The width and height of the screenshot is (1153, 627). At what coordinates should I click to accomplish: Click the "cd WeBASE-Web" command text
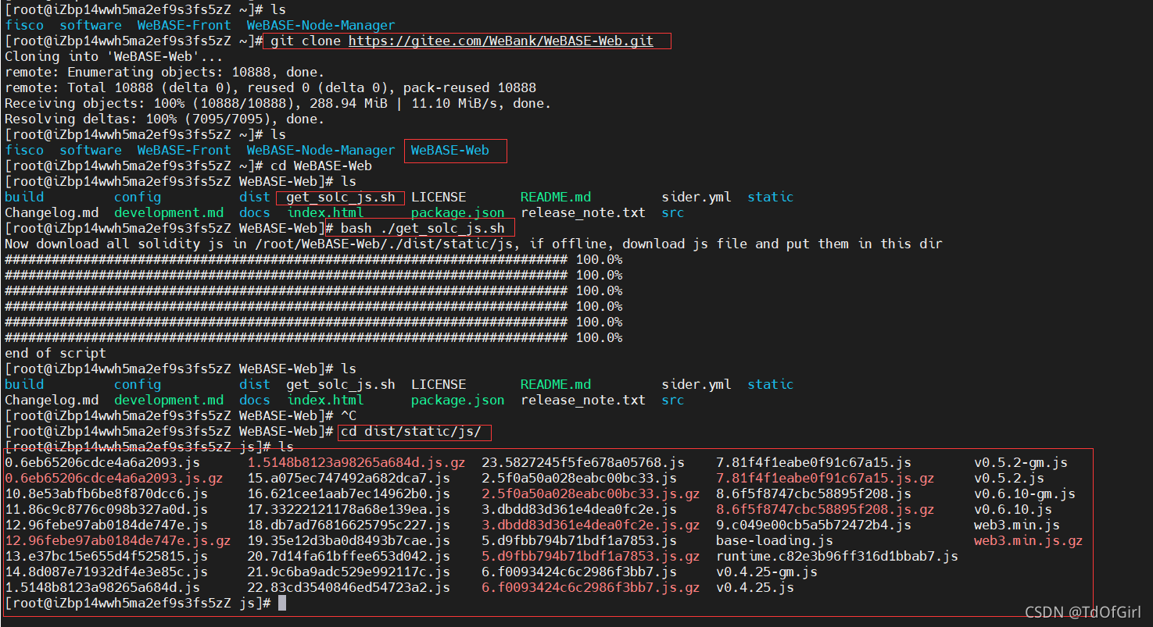coord(321,166)
